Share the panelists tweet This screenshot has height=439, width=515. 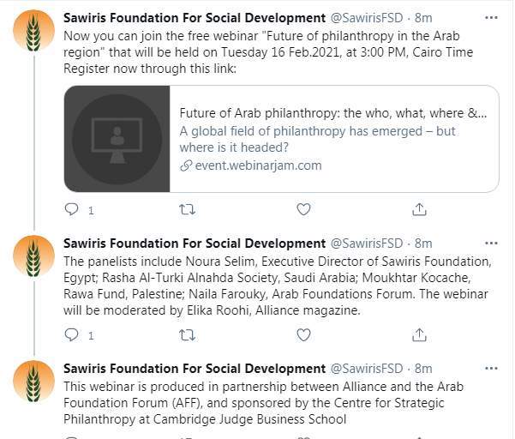(x=419, y=334)
